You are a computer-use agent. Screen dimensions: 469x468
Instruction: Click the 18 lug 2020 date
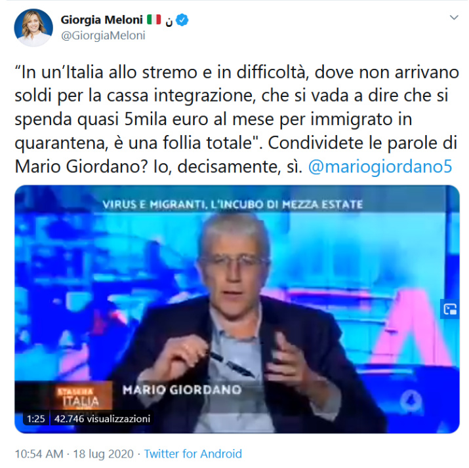[x=103, y=454]
